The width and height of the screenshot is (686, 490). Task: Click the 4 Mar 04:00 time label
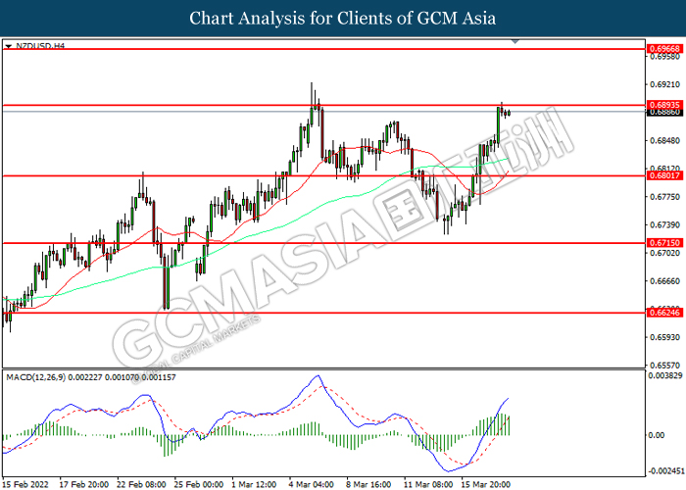click(x=313, y=483)
